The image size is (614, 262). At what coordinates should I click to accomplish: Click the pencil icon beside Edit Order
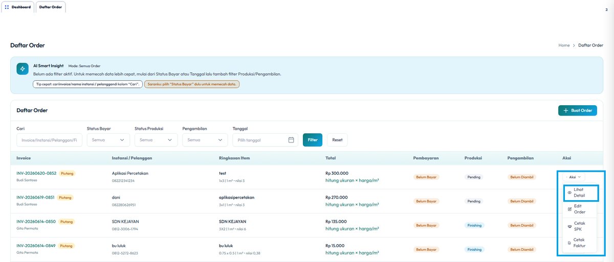(x=569, y=209)
